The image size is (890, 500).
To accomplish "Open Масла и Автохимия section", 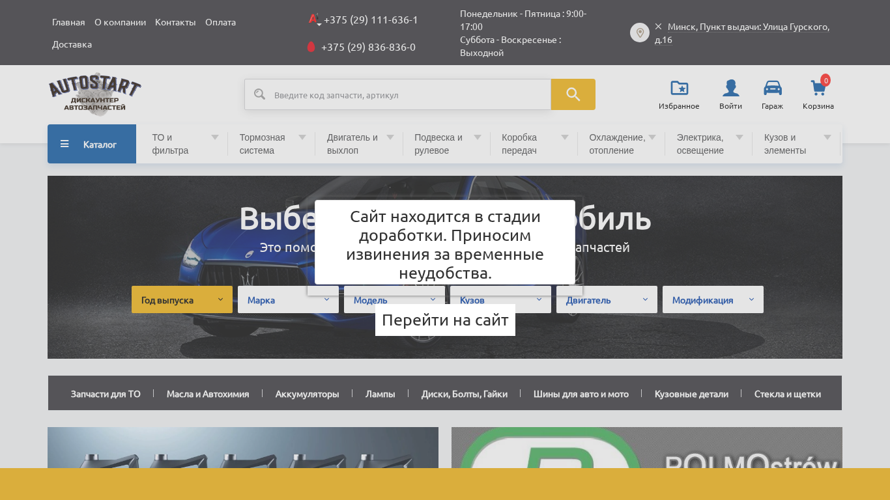I will point(208,394).
